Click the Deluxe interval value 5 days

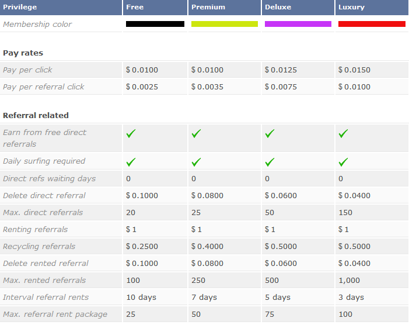(x=278, y=298)
